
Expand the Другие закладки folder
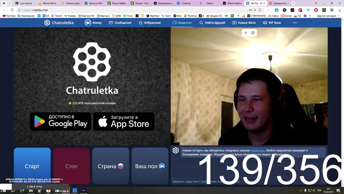coord(328,16)
